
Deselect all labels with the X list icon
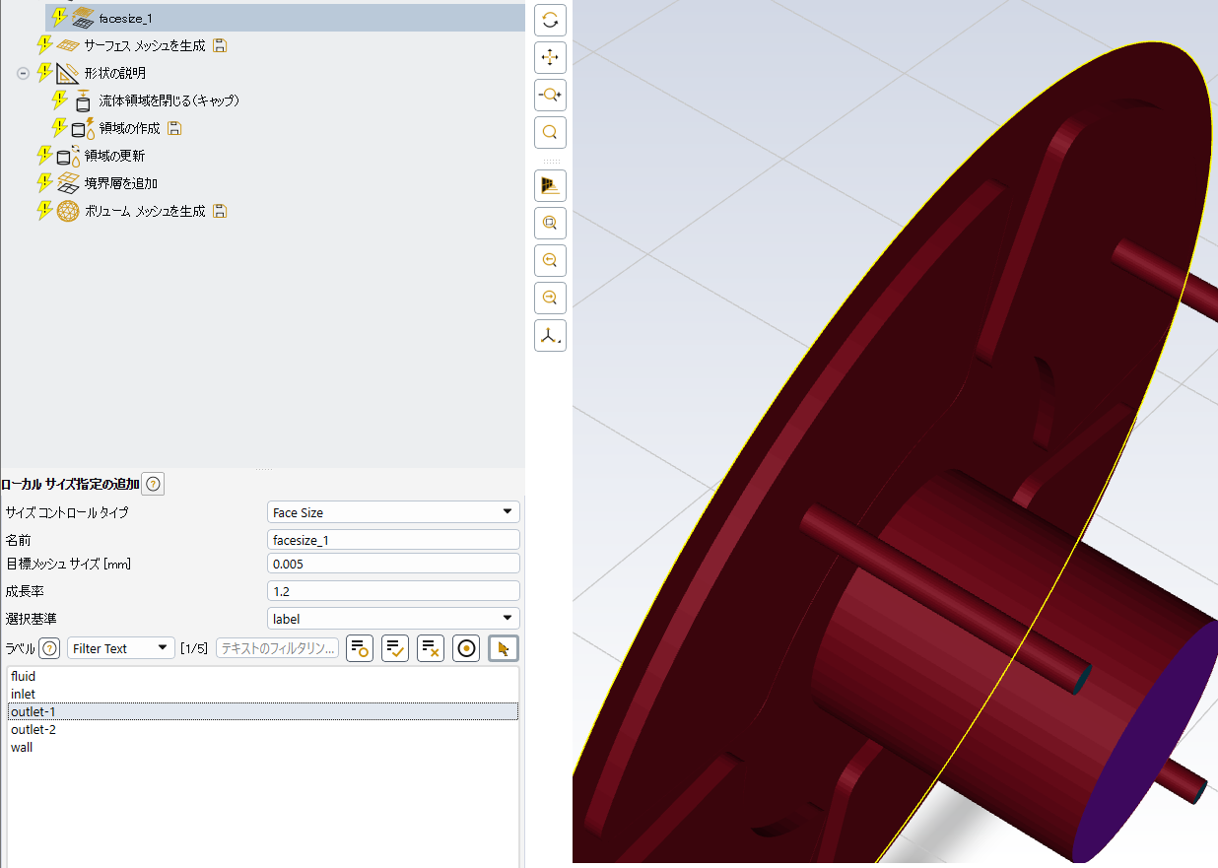click(431, 648)
